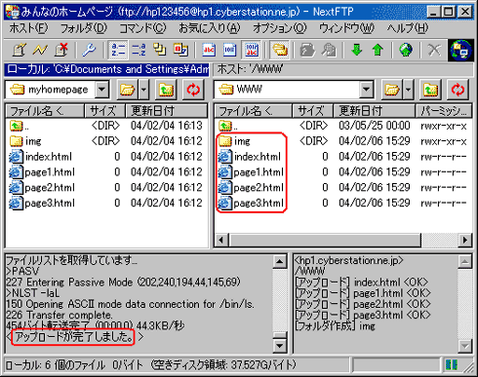Toggle the detailed list view button
The height and width of the screenshot is (377, 478).
click(139, 50)
